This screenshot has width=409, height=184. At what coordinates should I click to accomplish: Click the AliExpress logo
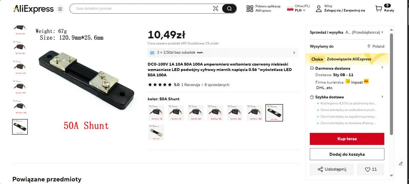[33, 9]
